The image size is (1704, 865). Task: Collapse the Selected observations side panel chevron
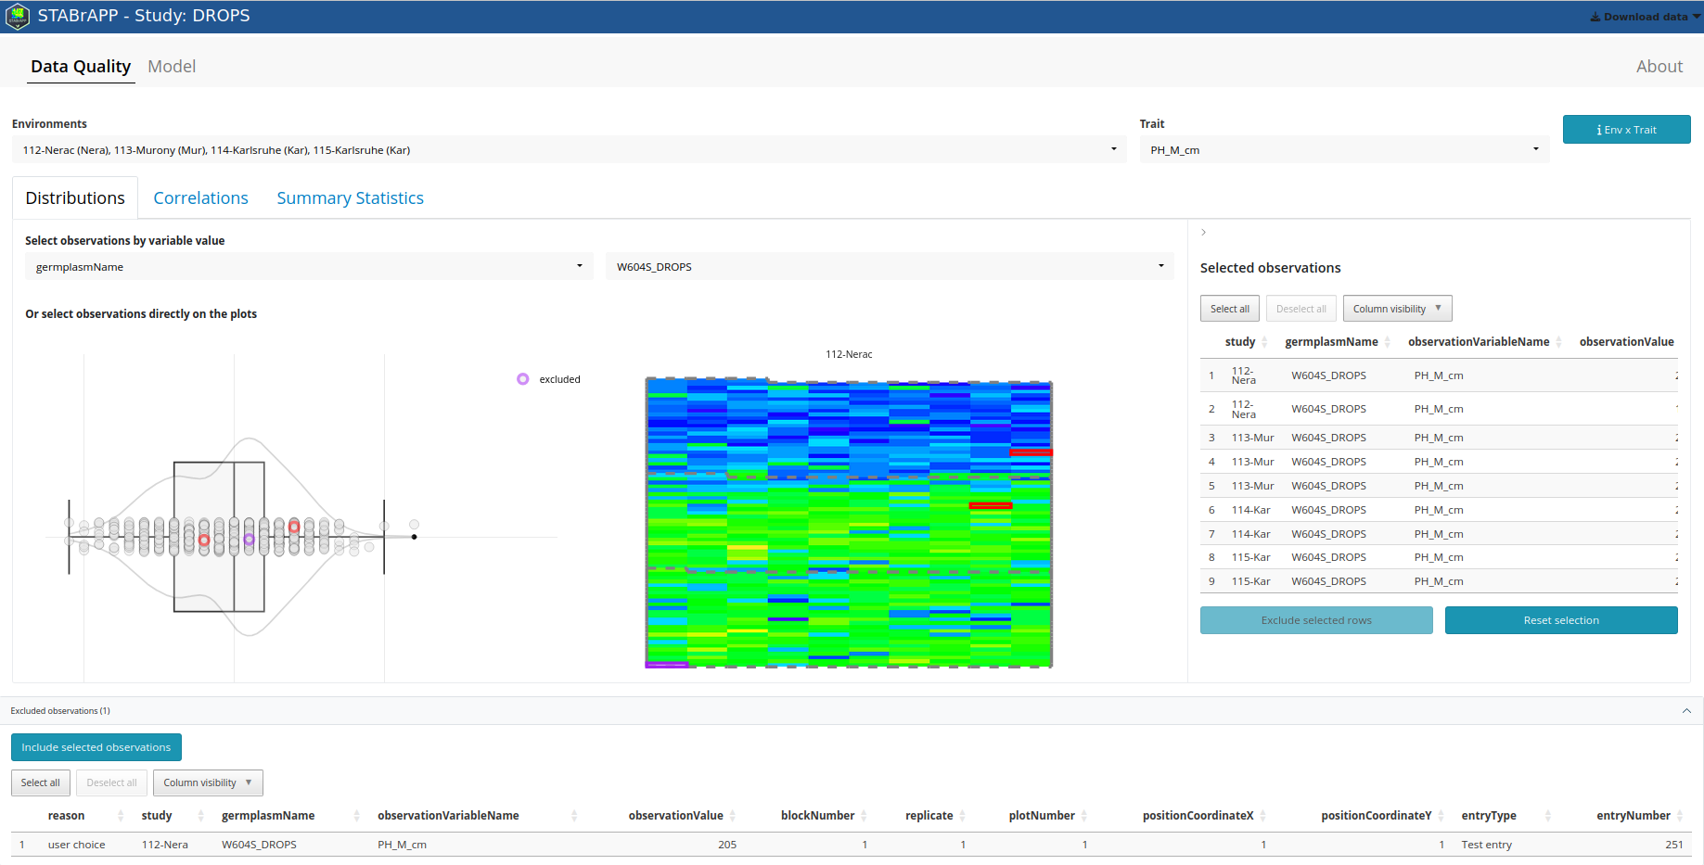(x=1203, y=233)
